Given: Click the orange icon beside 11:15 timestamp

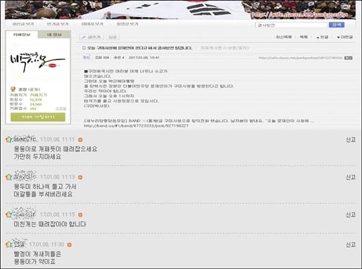Looking at the screenshot, I should (x=80, y=215).
